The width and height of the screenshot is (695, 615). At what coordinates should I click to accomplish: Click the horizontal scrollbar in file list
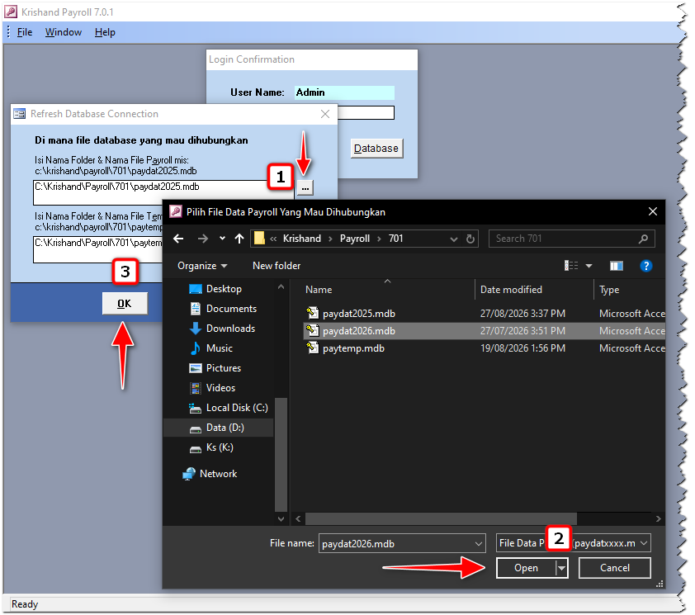tap(441, 518)
